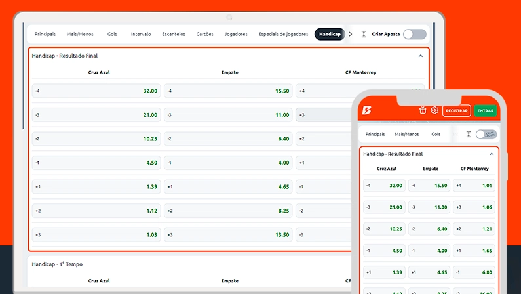Pick Empate -3 odds 11.00 on laptop
This screenshot has height=294, width=521.
(x=228, y=115)
